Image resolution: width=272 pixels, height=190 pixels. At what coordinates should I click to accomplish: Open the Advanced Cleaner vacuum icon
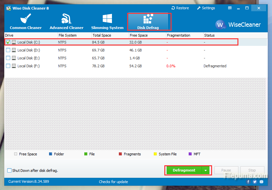tap(67, 19)
